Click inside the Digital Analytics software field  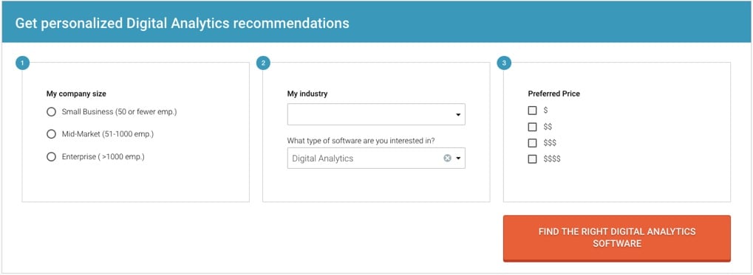[x=376, y=158]
